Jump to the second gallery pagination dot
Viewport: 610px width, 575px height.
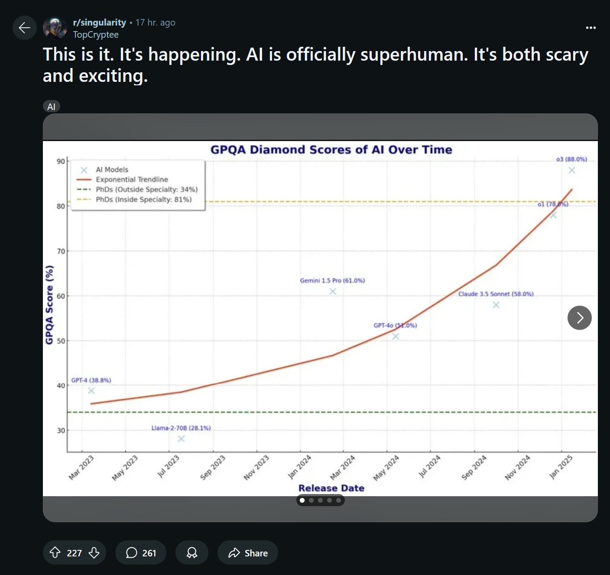click(x=311, y=501)
